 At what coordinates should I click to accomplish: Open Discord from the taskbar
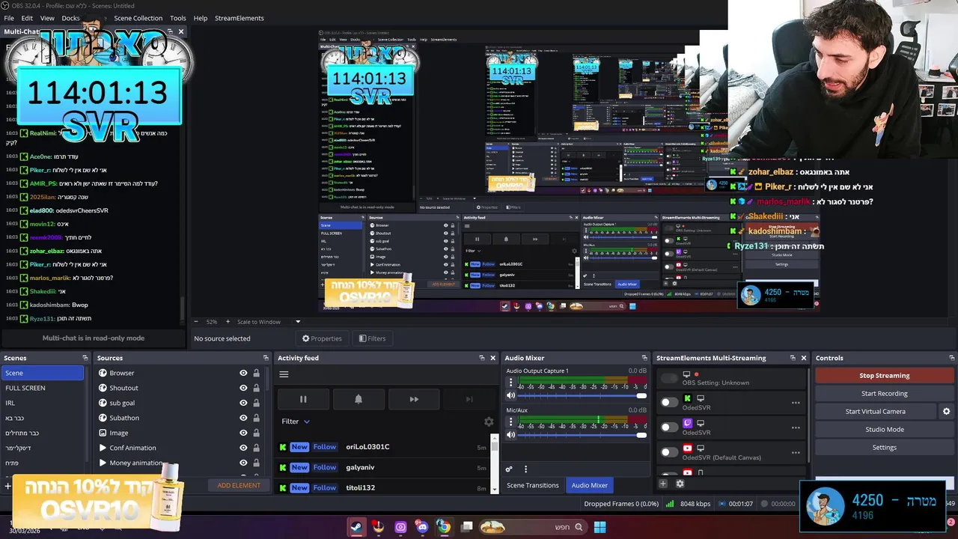point(422,527)
